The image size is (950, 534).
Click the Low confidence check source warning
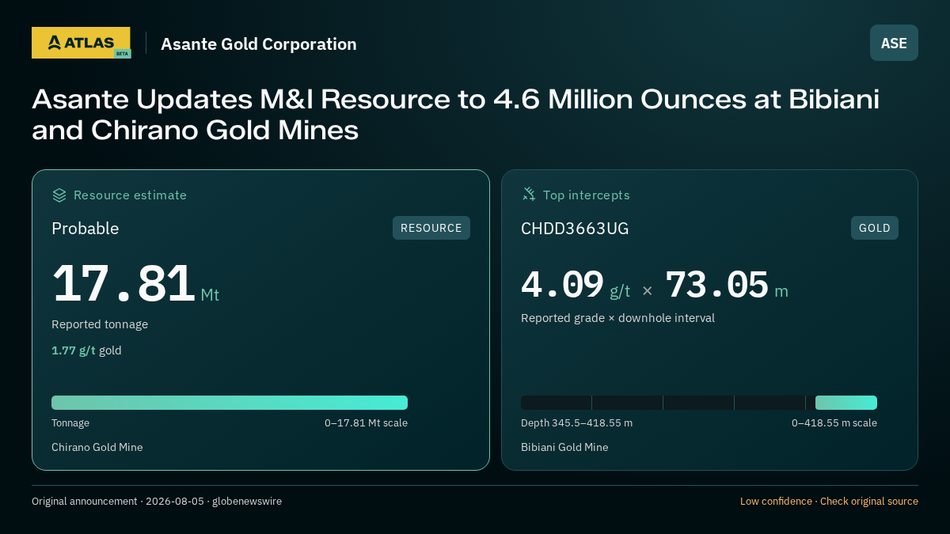point(829,501)
